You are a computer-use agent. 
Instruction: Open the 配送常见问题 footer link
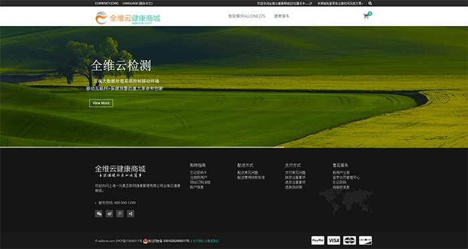(x=248, y=172)
